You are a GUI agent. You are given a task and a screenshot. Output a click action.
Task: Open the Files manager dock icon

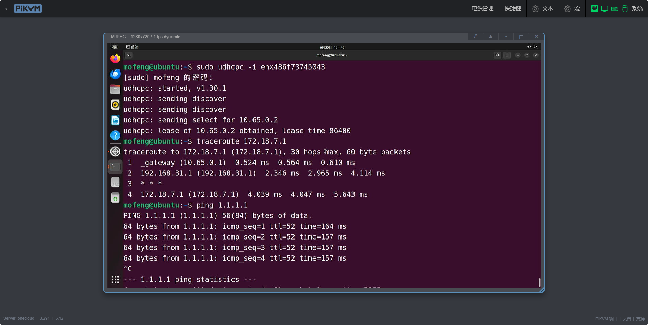[115, 89]
